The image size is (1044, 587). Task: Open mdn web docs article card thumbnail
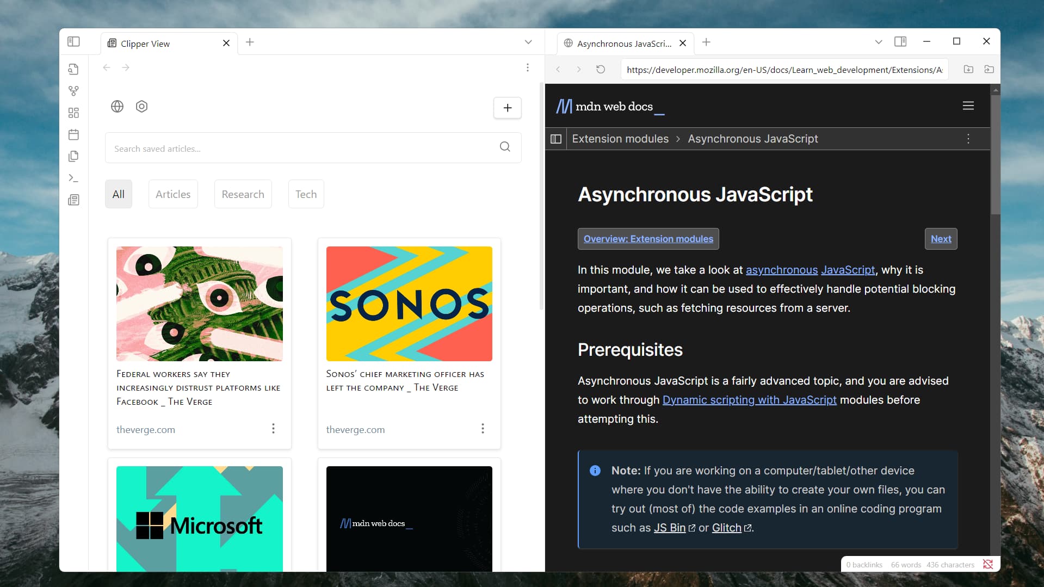coord(409,518)
